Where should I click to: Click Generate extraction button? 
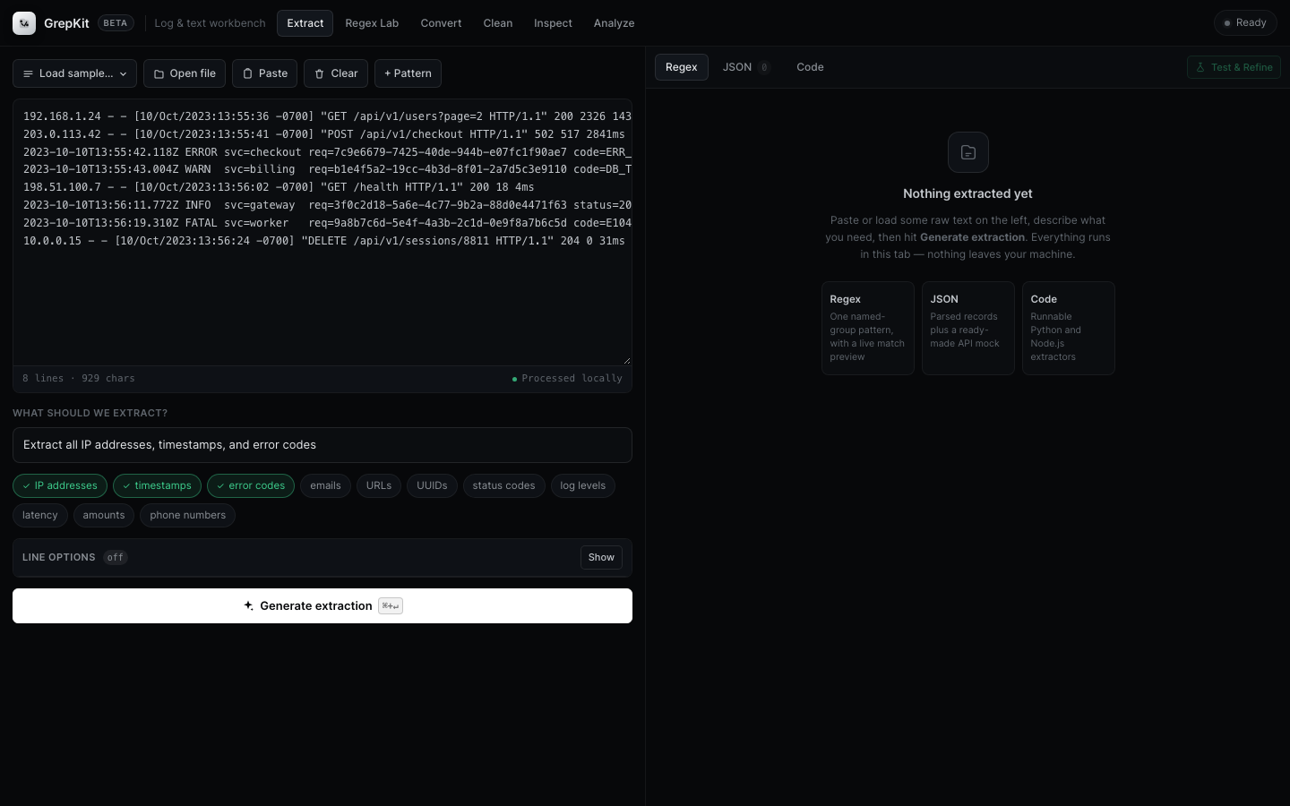pyautogui.click(x=322, y=605)
